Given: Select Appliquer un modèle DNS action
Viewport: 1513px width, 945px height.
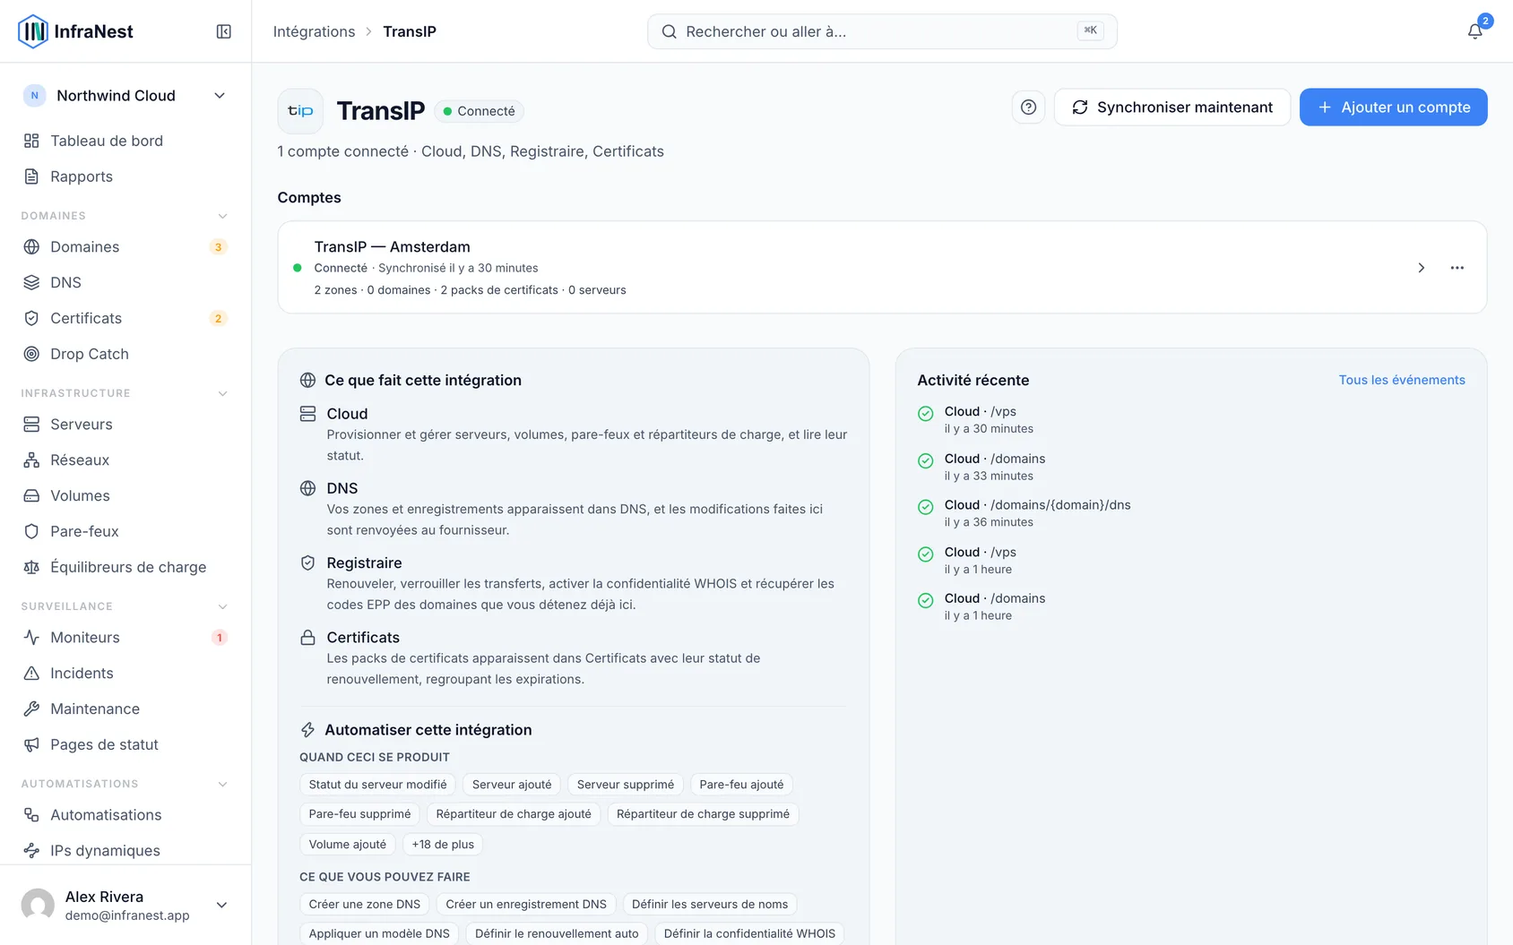Looking at the screenshot, I should [x=379, y=933].
